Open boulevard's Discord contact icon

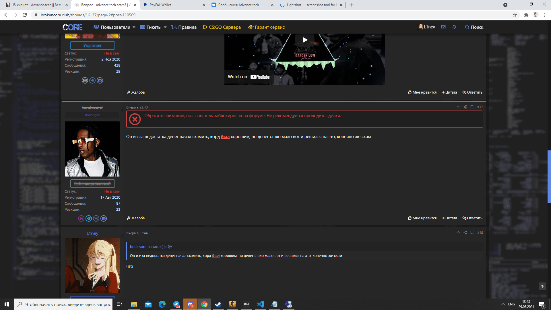pos(104,218)
